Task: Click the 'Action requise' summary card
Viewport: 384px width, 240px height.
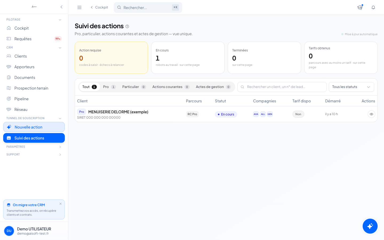Action: [x=111, y=58]
